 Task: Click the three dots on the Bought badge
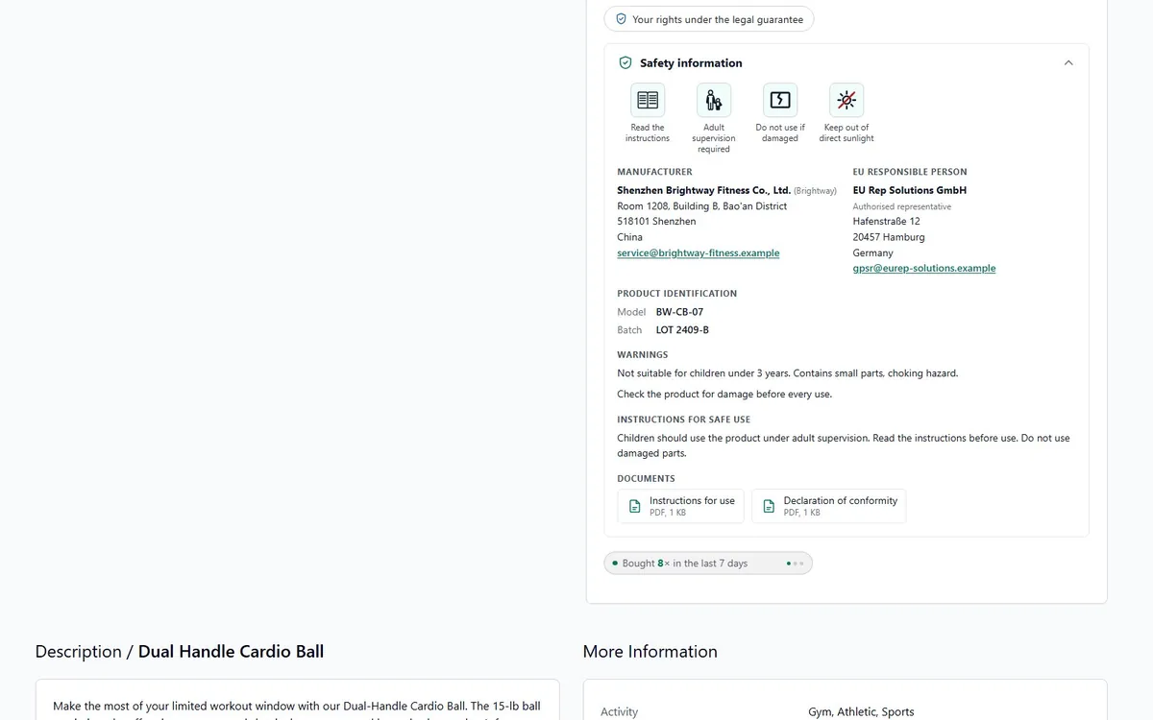click(x=795, y=564)
